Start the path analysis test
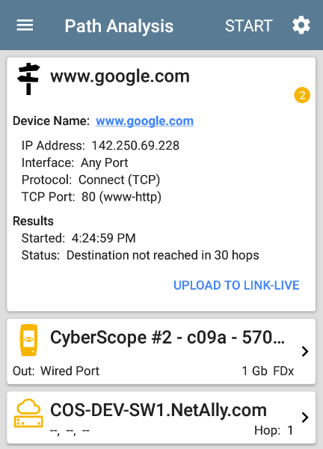The image size is (323, 449). coord(249,25)
